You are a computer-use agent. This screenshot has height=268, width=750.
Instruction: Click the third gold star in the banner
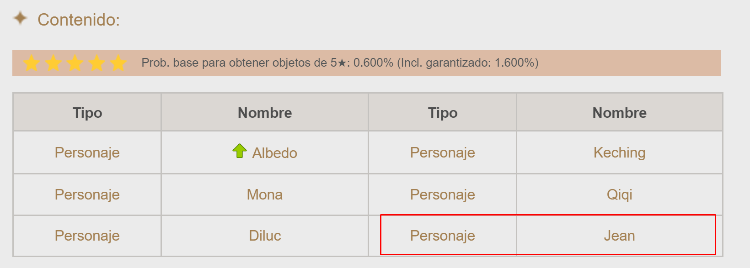click(75, 63)
